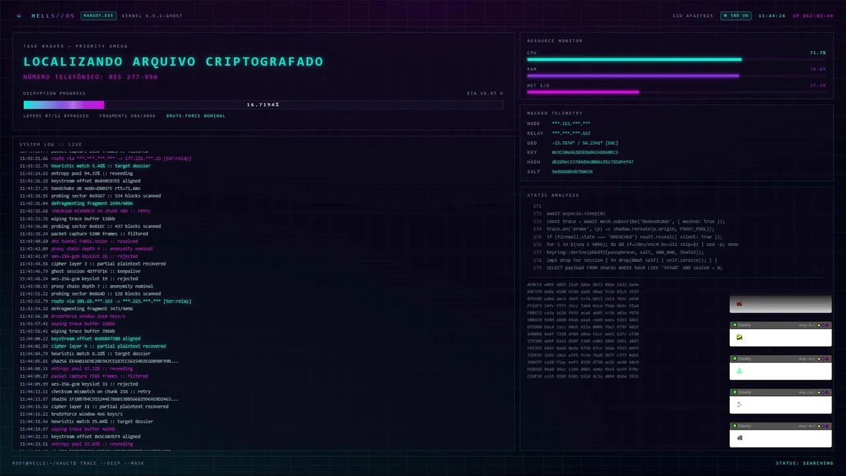Click the gray truck icon inside the bottom Dleelfy popup

740,438
